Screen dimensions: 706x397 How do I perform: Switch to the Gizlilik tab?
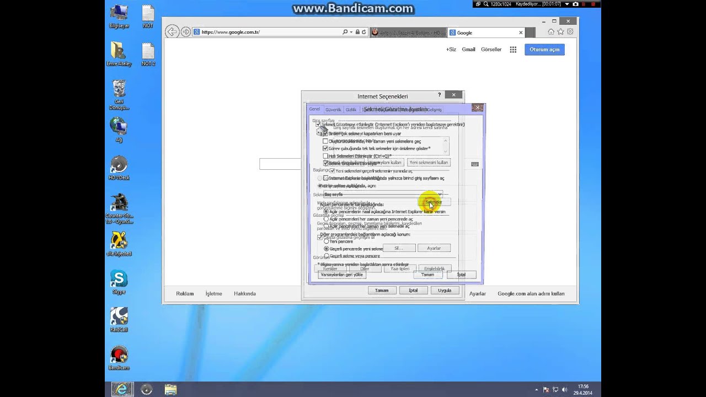(351, 110)
